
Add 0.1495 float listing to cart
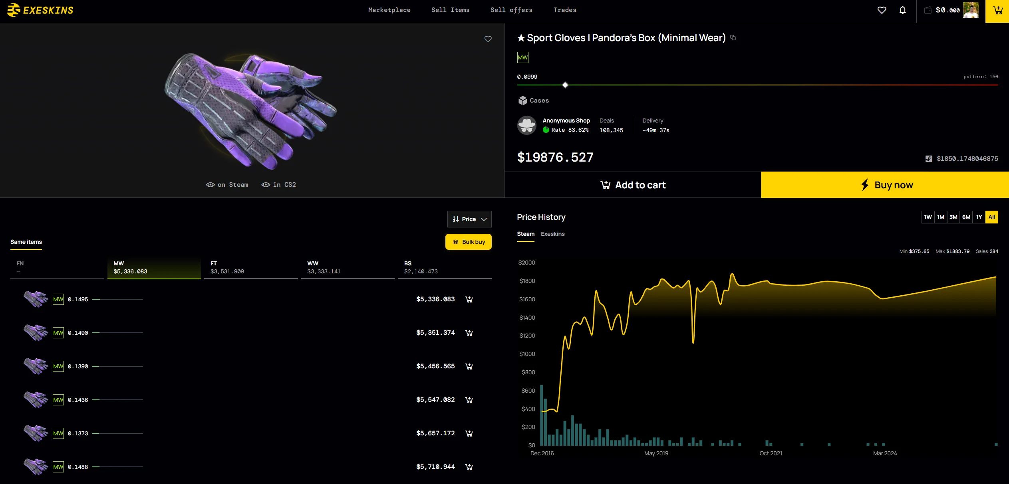click(x=469, y=299)
